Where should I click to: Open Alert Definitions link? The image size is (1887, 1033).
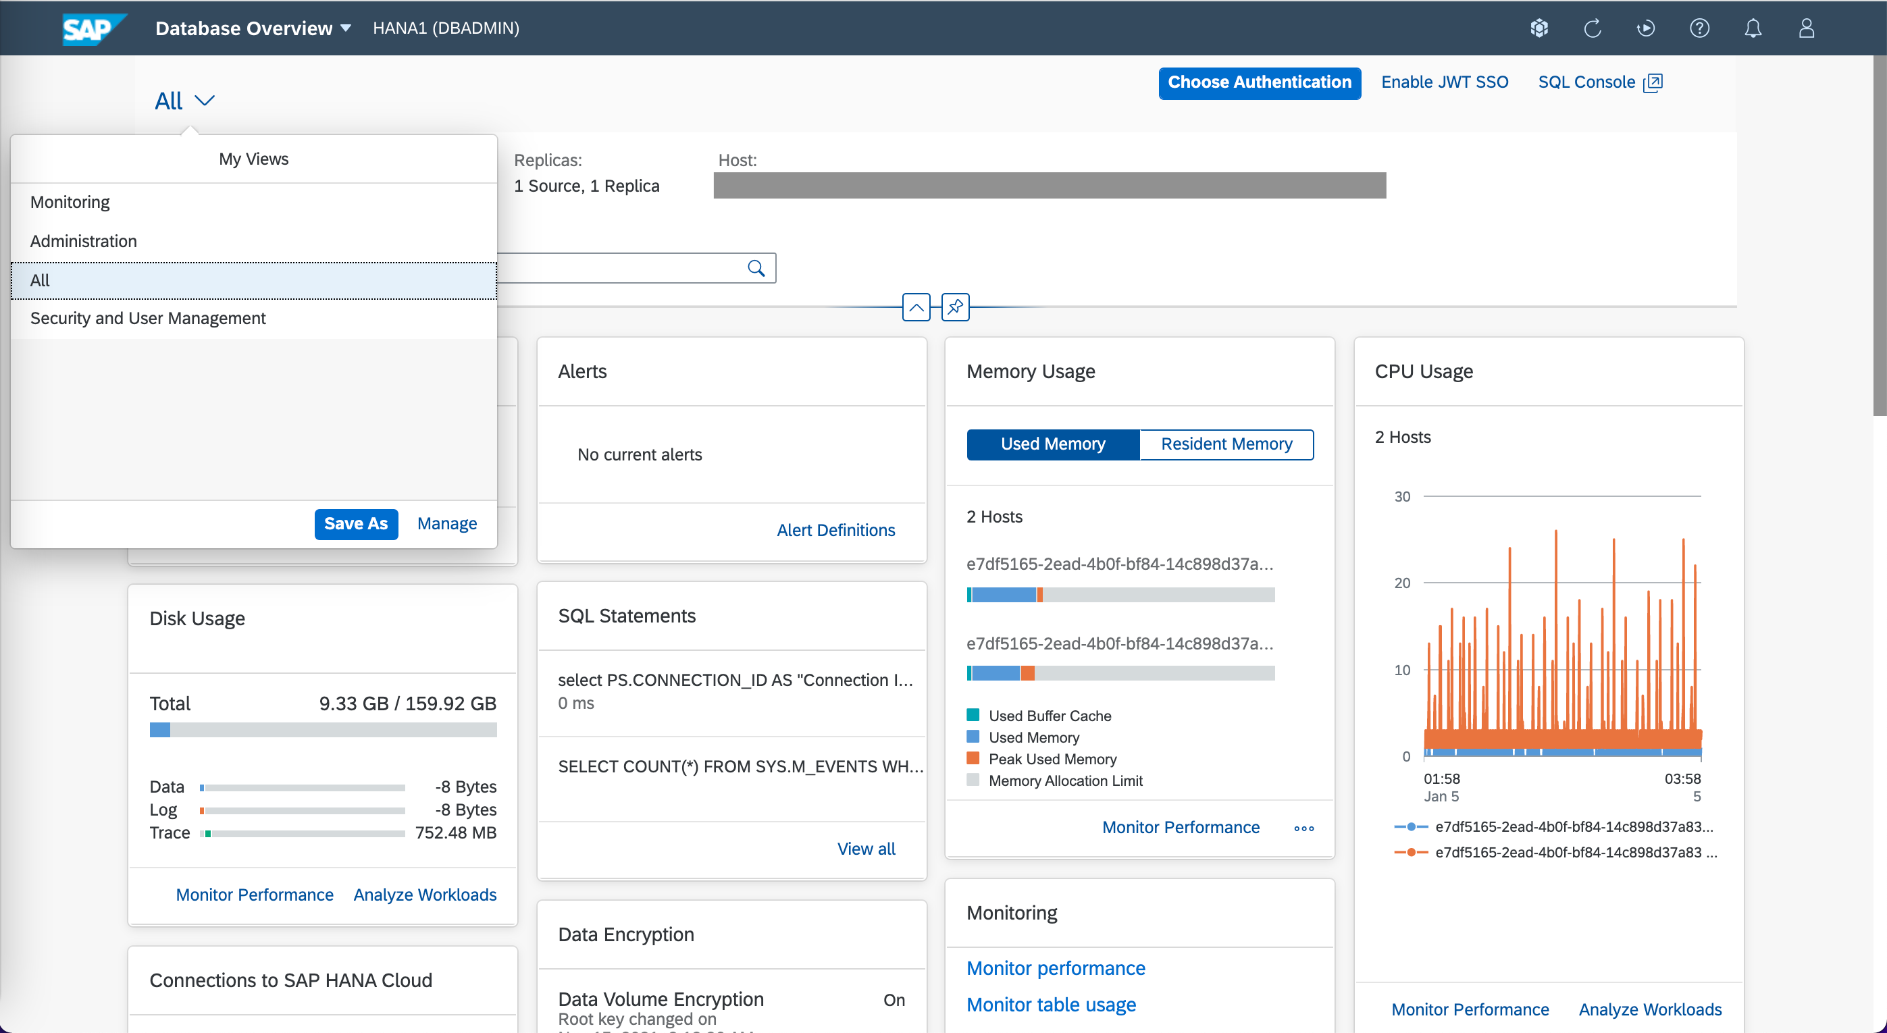pos(836,531)
